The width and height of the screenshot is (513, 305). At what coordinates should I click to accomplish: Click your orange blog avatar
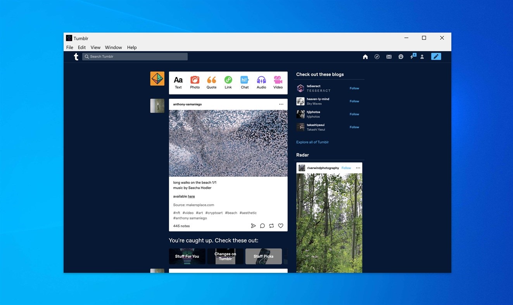[157, 79]
